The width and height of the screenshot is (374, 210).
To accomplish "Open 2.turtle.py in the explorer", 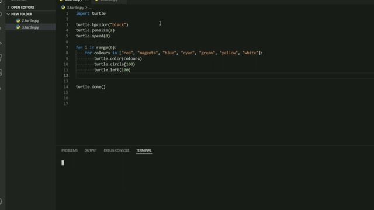I will [30, 21].
